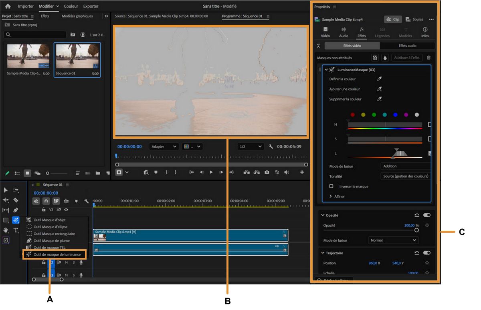Open Mode de fusion Addition dropdown

point(406,166)
